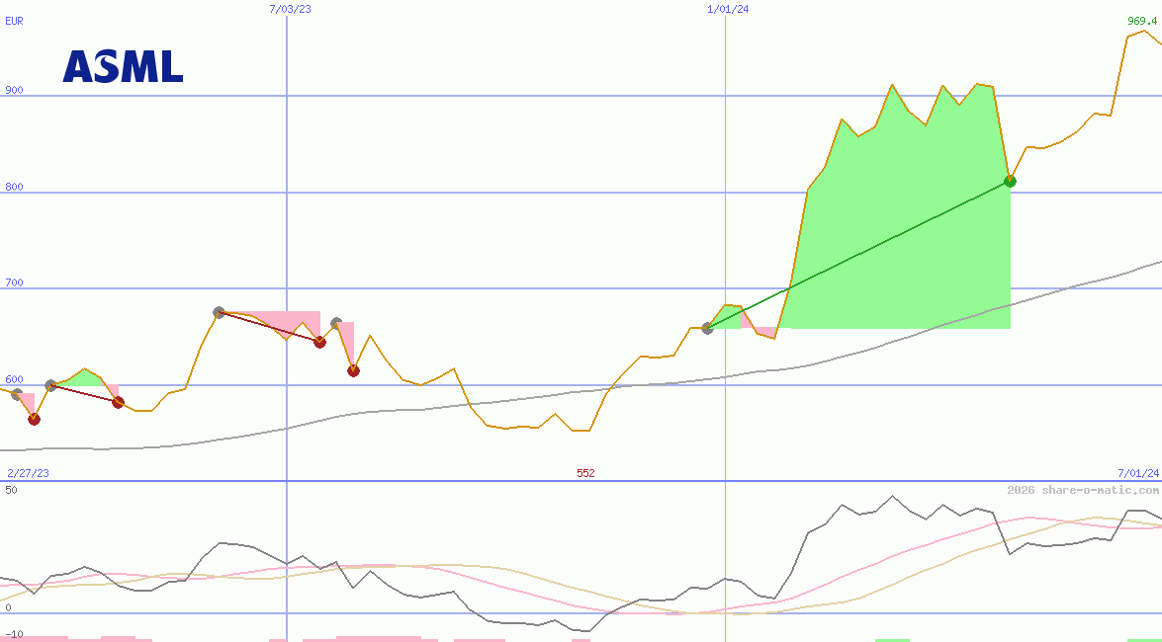This screenshot has height=642, width=1162.
Task: Click the EUR currency label
Action: [x=14, y=21]
